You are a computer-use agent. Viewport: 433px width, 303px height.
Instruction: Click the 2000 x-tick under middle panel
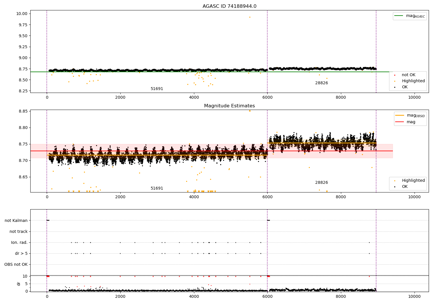(120, 197)
